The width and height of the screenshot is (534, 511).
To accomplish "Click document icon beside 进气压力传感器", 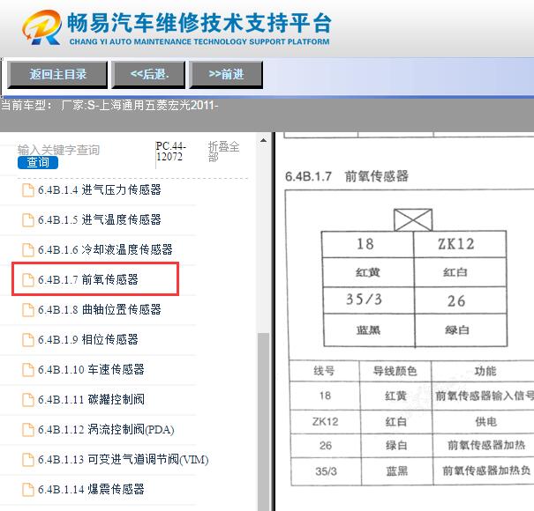I will pos(28,190).
